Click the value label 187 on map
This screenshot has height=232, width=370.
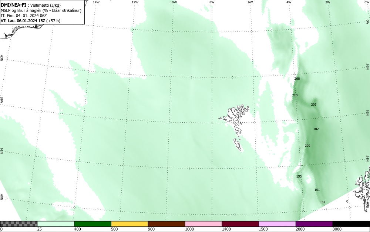316,129
